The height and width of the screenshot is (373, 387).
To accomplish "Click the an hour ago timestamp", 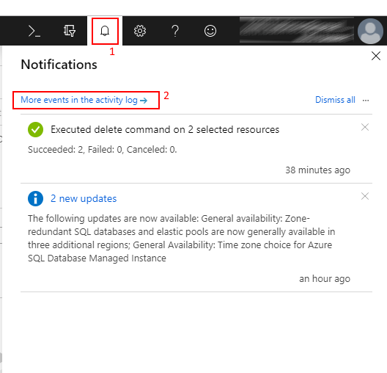I will point(325,279).
